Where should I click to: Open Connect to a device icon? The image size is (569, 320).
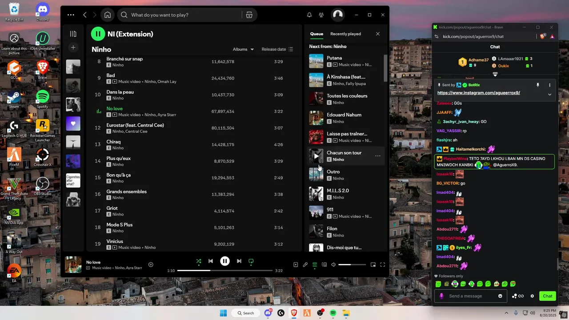coord(324,264)
